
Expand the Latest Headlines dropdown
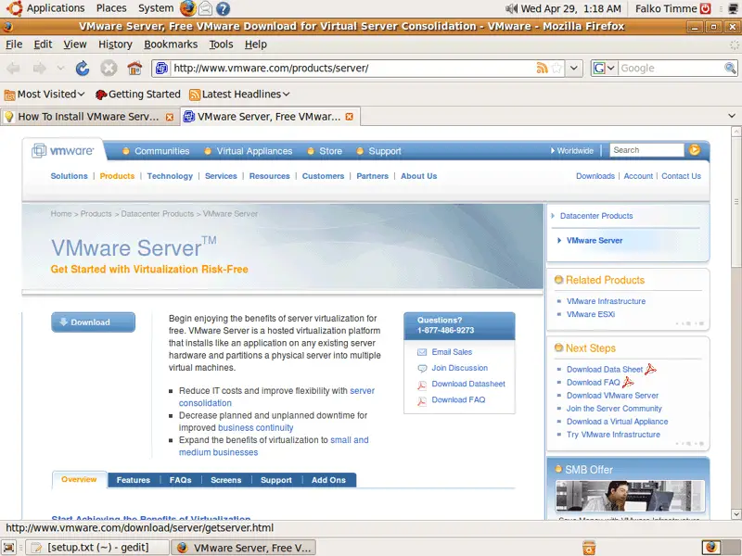pyautogui.click(x=239, y=95)
